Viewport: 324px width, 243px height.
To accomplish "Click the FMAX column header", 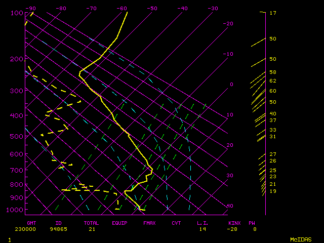I will coord(149,223).
